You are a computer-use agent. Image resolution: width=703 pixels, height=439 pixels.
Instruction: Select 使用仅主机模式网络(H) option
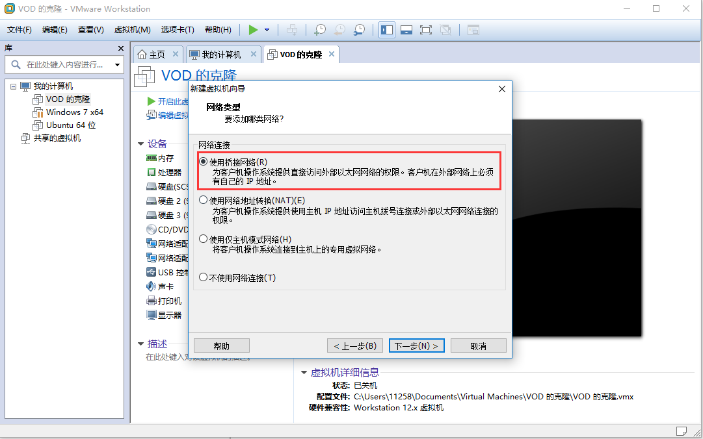coord(203,239)
